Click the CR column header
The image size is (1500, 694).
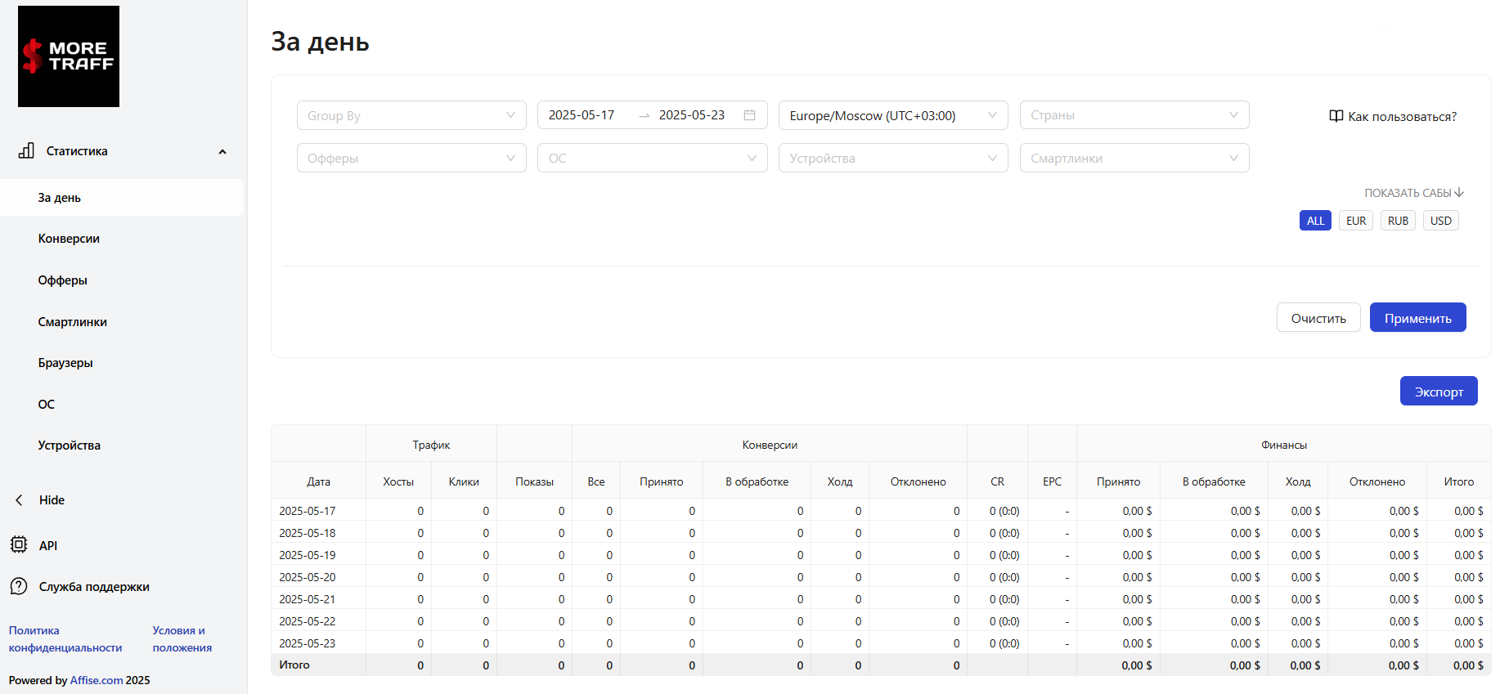(997, 481)
